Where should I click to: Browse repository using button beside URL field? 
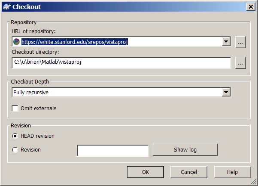click(240, 42)
